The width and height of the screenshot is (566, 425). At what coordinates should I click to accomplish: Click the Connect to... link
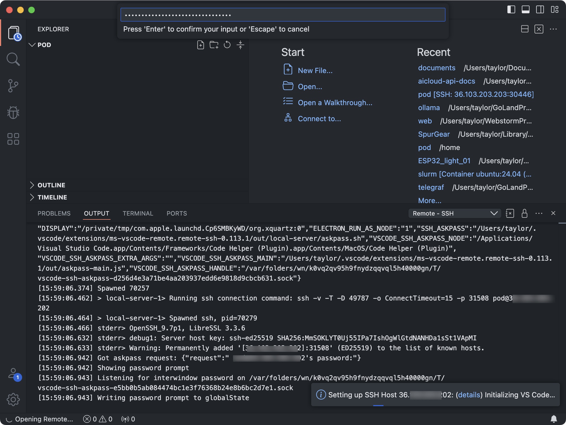[319, 119]
